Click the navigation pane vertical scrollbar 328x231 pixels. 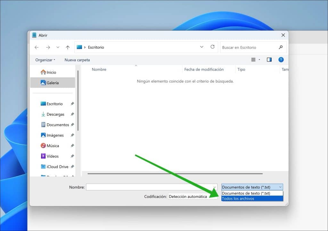point(78,100)
